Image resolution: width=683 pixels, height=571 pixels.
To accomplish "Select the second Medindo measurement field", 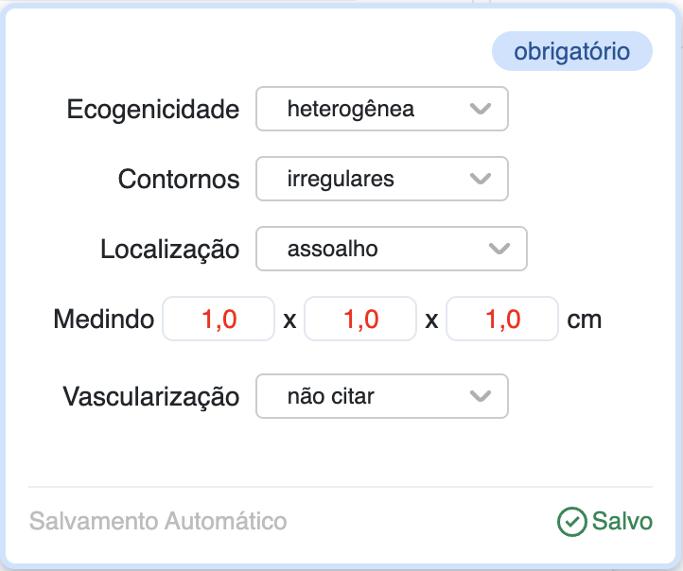I will coord(360,320).
